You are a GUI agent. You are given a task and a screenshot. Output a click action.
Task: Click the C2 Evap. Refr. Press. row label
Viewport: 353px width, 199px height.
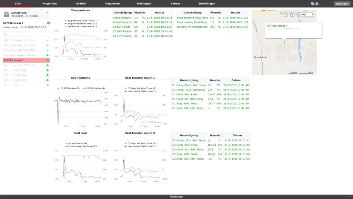pyautogui.click(x=185, y=154)
